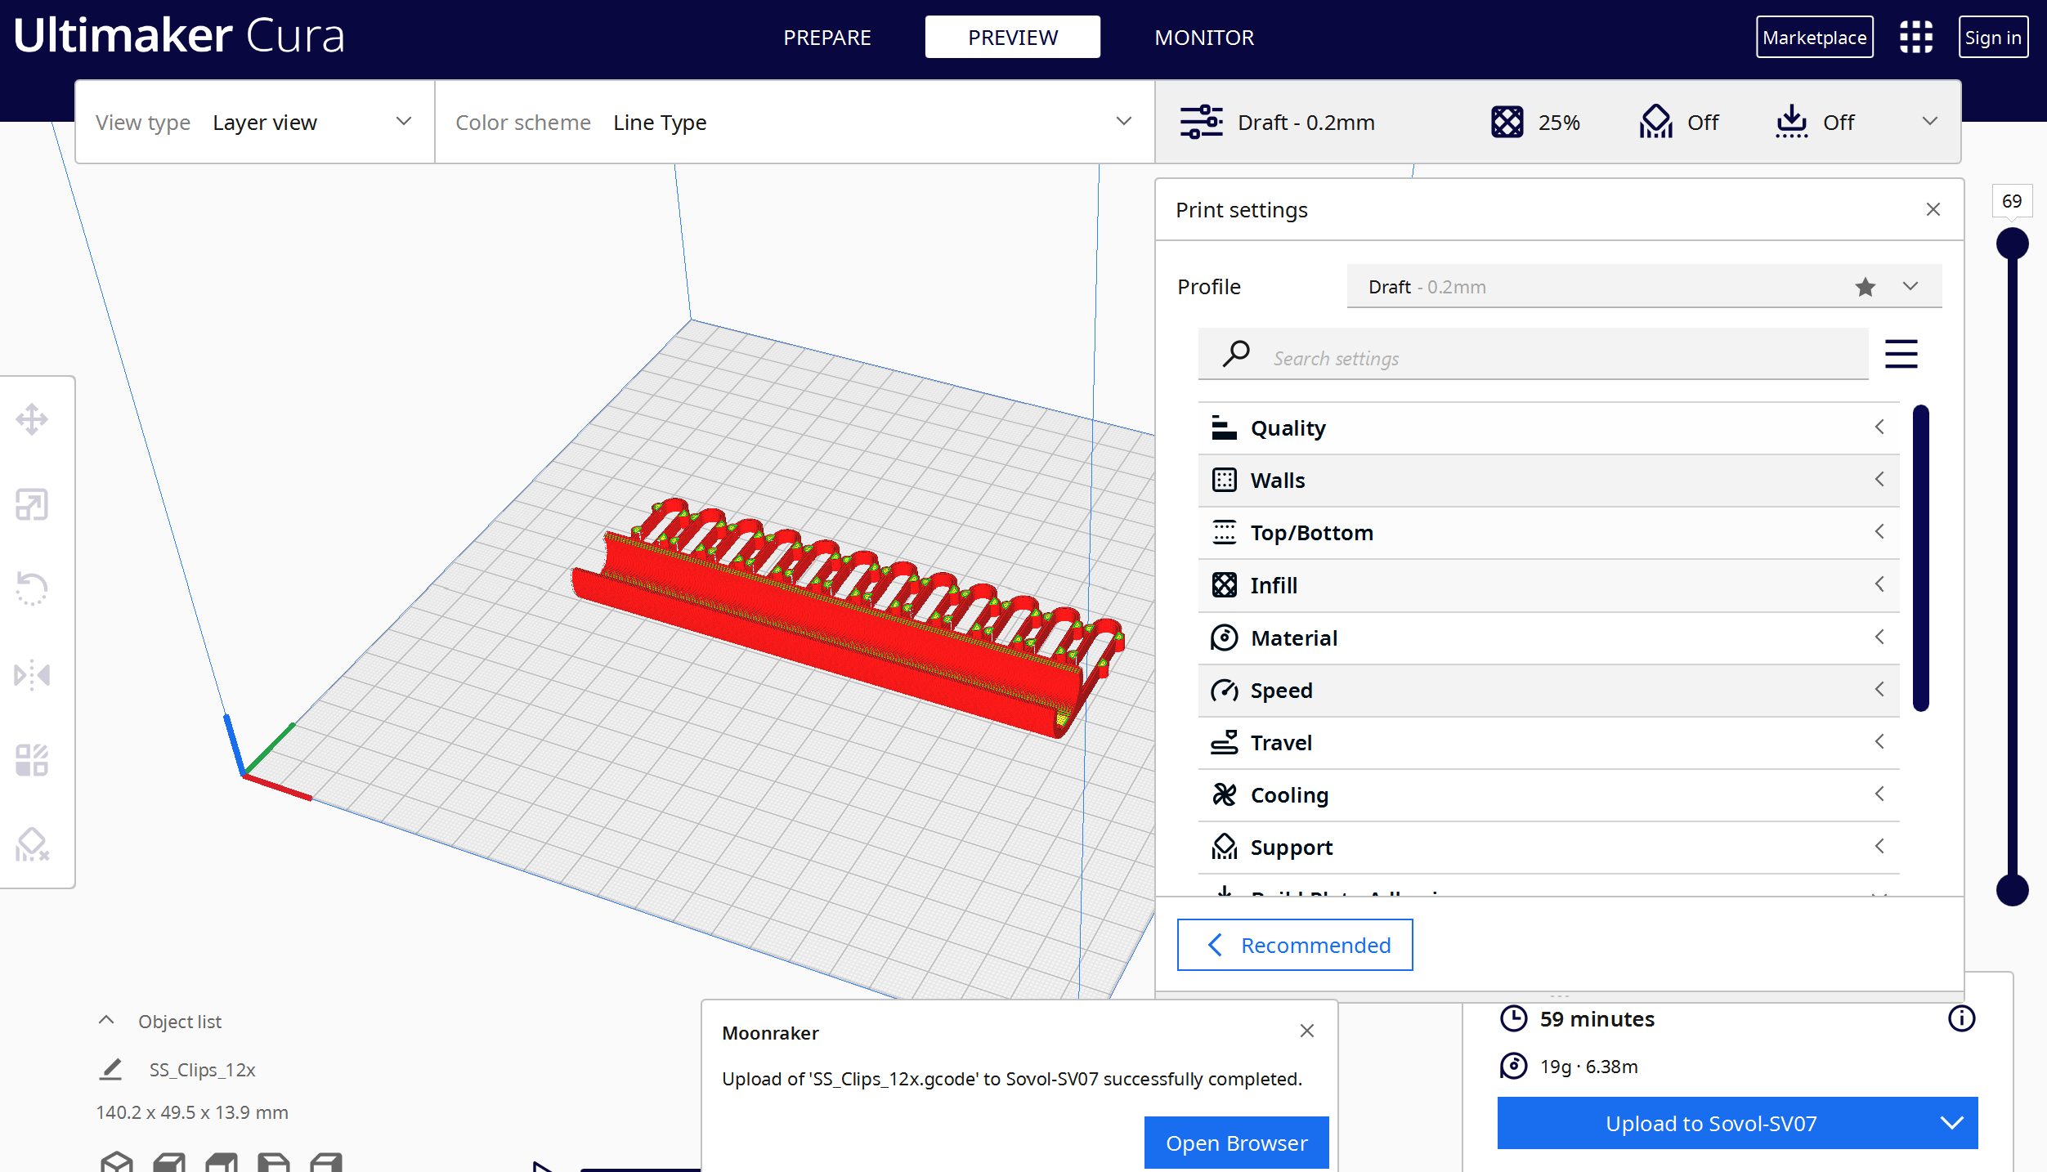Expand the Infill settings category
This screenshot has height=1172, width=2047.
pyautogui.click(x=1548, y=585)
